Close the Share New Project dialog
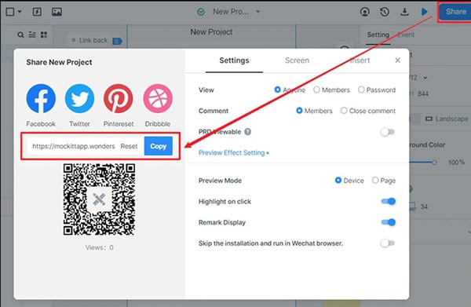471x307 pixels. [397, 60]
